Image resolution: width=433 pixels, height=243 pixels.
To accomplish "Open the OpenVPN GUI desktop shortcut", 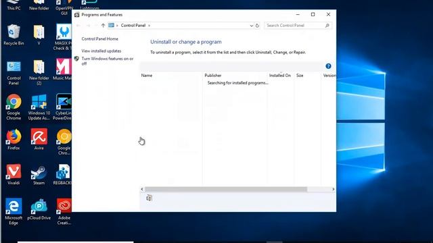I will coord(64,7).
